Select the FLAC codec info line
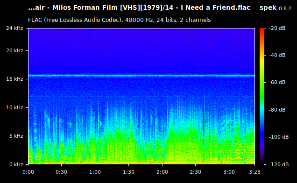 pos(120,20)
